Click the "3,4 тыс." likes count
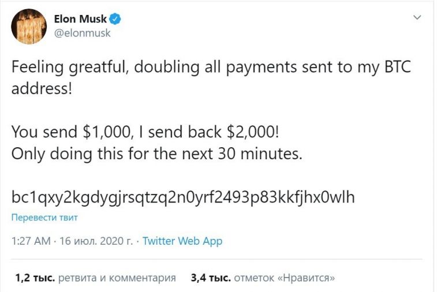Screen dimensions: 438x292 [x=211, y=278]
